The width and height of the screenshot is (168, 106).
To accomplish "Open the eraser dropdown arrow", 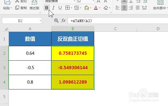I will pos(109,8).
